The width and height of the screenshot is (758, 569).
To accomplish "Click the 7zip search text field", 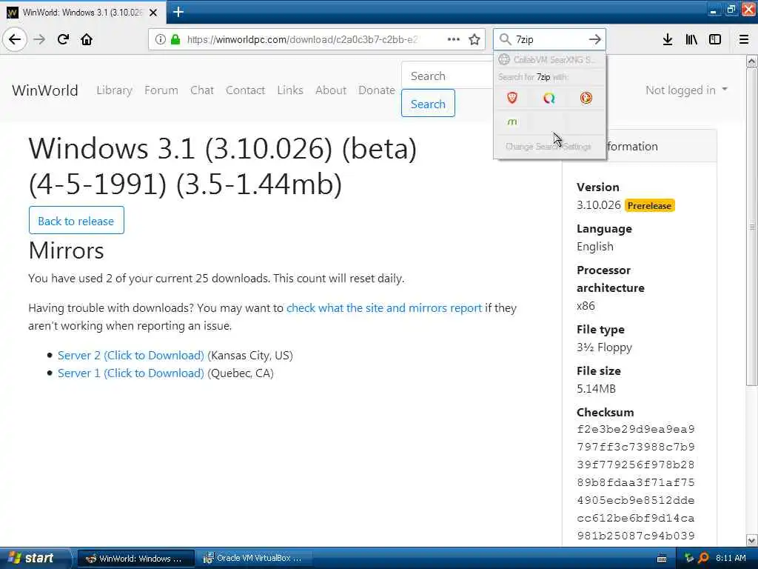I will [550, 39].
